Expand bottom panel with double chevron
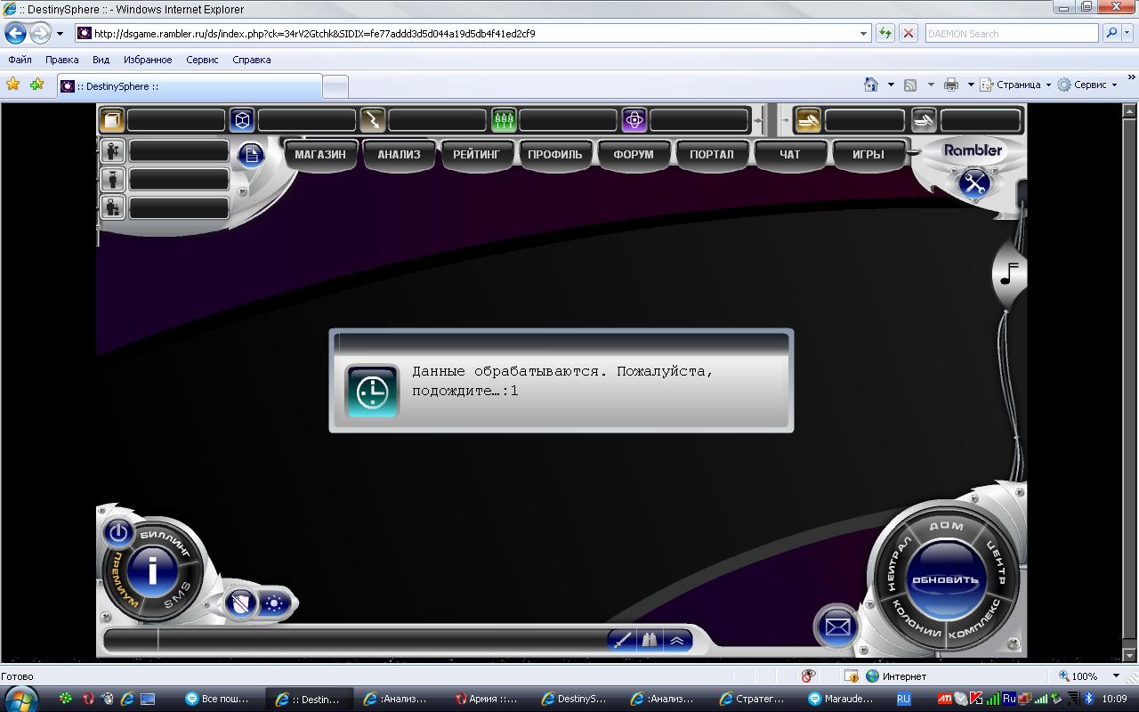 (x=677, y=639)
